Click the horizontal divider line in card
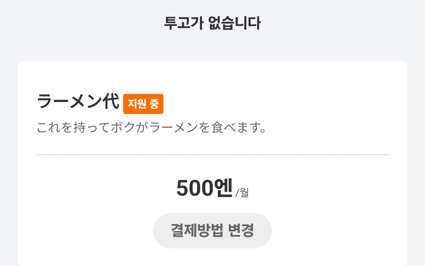Image resolution: width=425 pixels, height=266 pixels. point(212,155)
